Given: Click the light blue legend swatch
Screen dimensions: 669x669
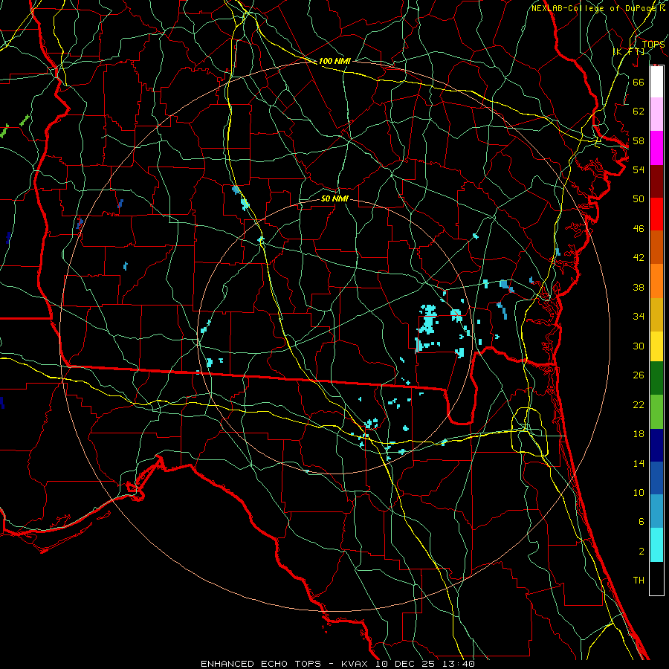Looking at the screenshot, I should tap(656, 511).
